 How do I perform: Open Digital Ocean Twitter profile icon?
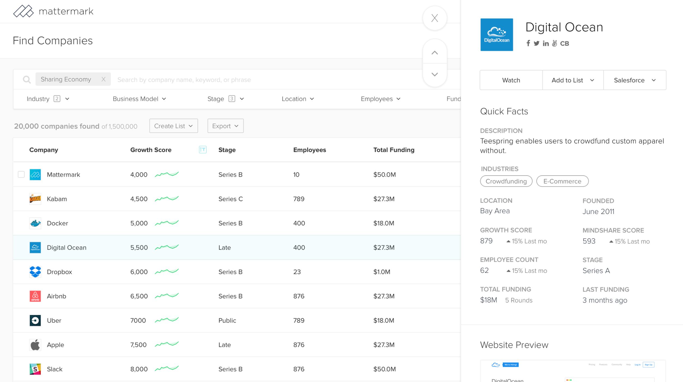[536, 43]
